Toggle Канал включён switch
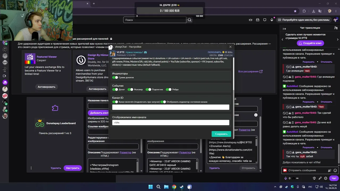This screenshot has height=191, width=340. pyautogui.click(x=115, y=102)
